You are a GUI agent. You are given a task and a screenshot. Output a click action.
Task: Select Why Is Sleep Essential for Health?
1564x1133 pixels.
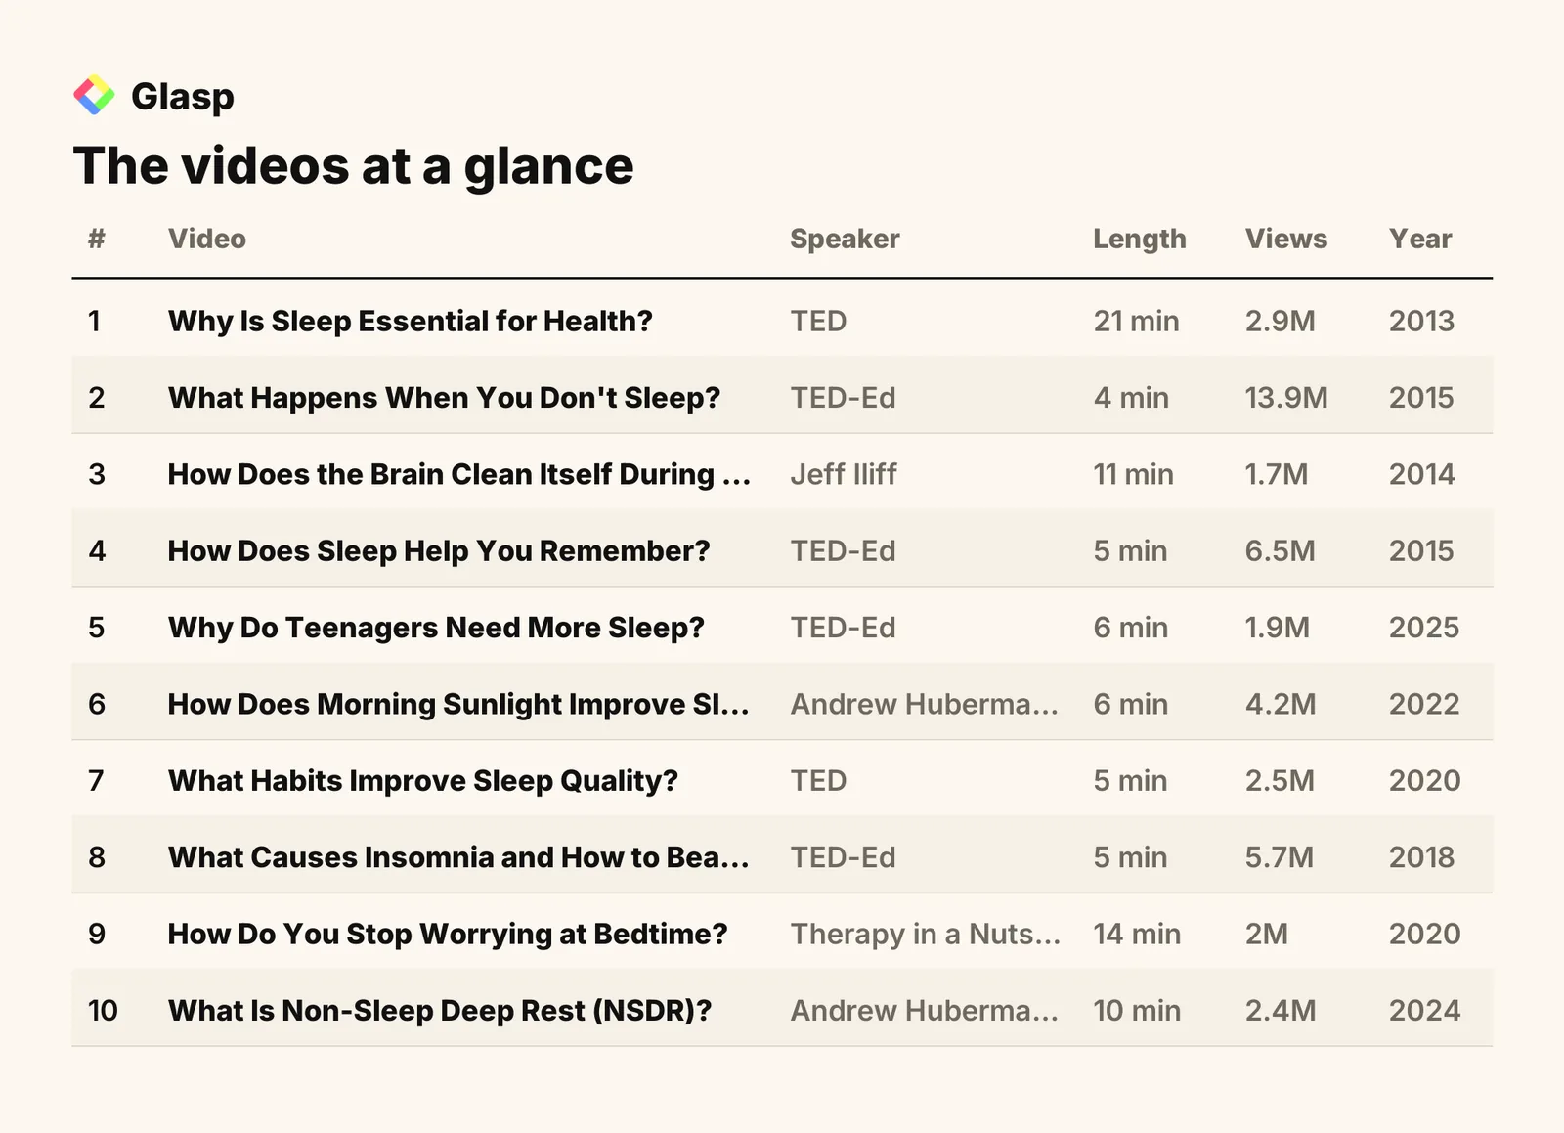(411, 321)
